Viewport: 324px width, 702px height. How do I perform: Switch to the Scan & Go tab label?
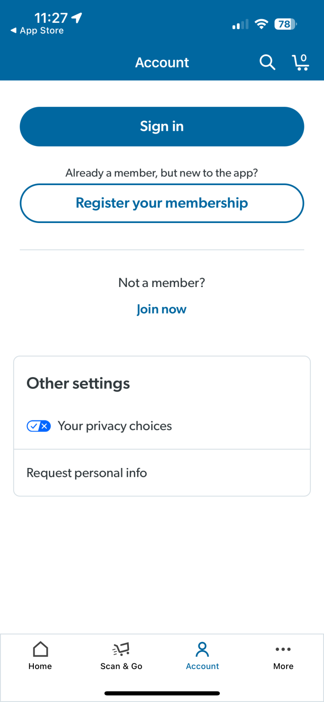121,666
